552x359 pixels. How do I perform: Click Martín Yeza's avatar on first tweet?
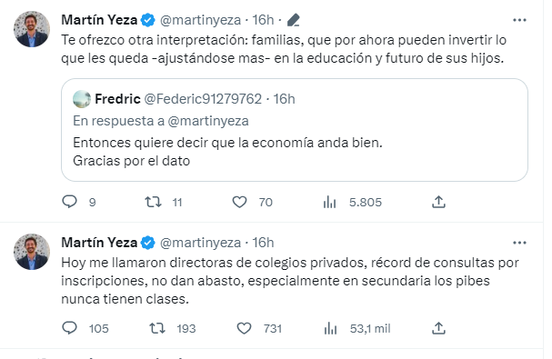pos(32,29)
